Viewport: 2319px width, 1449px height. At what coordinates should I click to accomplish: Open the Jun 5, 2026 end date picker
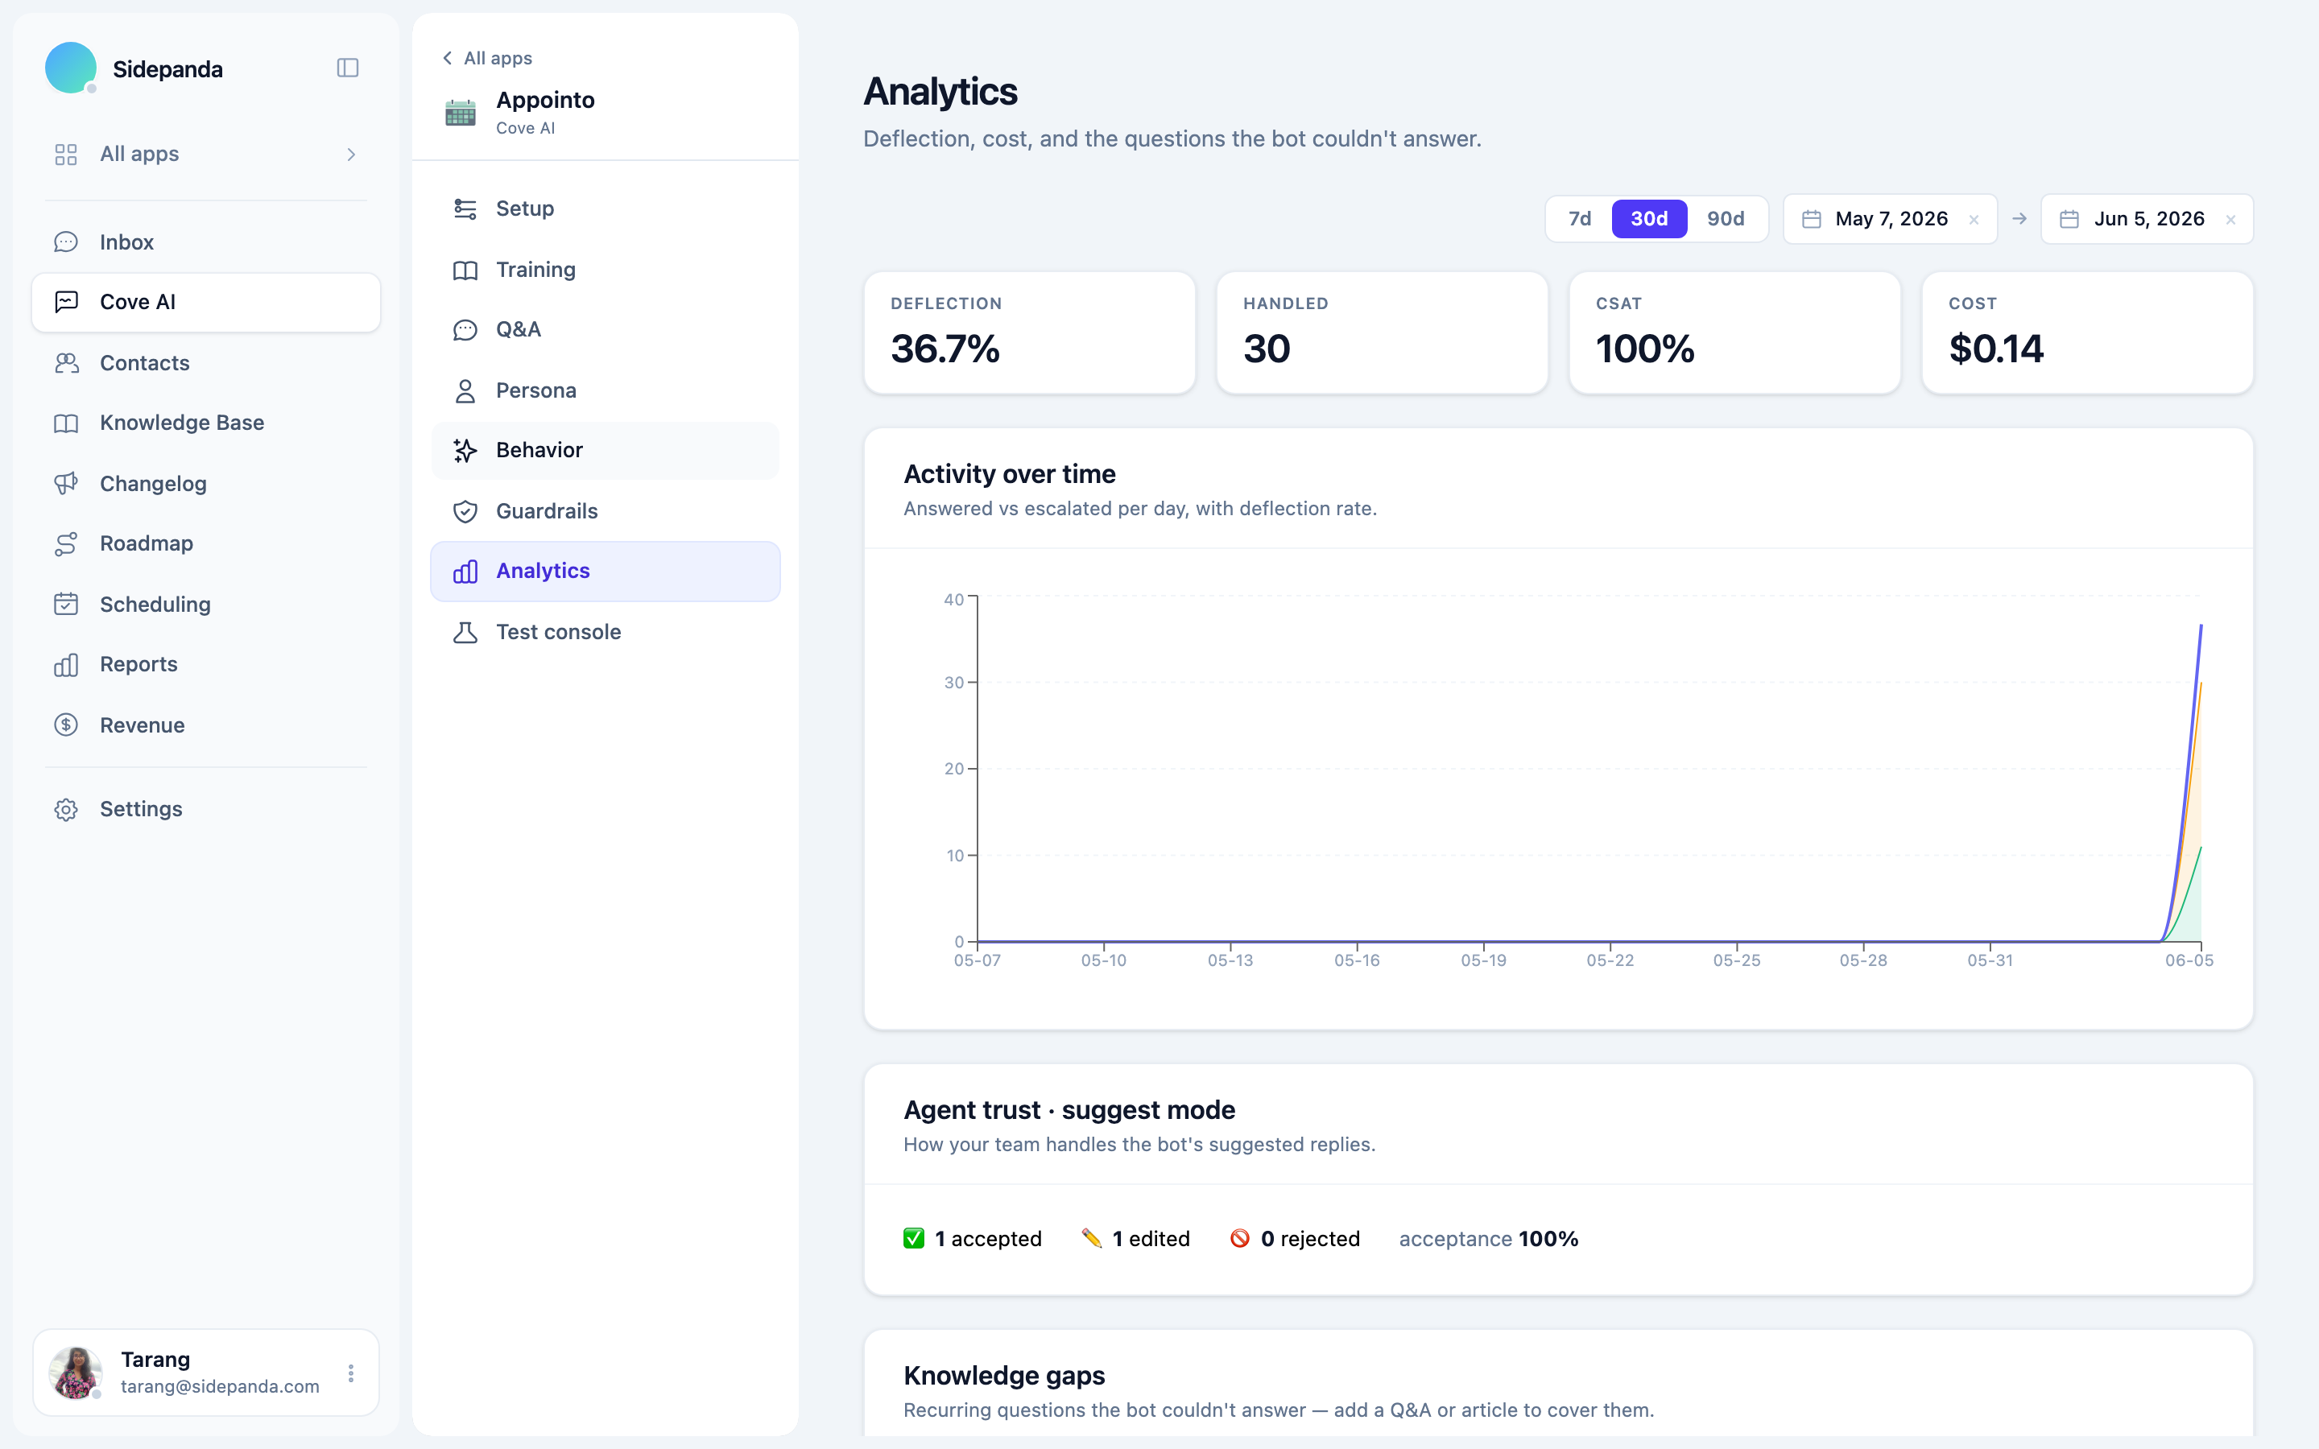(x=2147, y=218)
